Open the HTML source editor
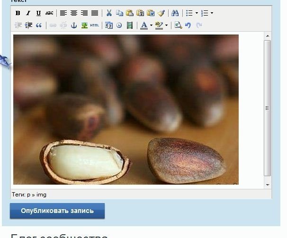Screen dimensions: 287x238 pos(95,25)
